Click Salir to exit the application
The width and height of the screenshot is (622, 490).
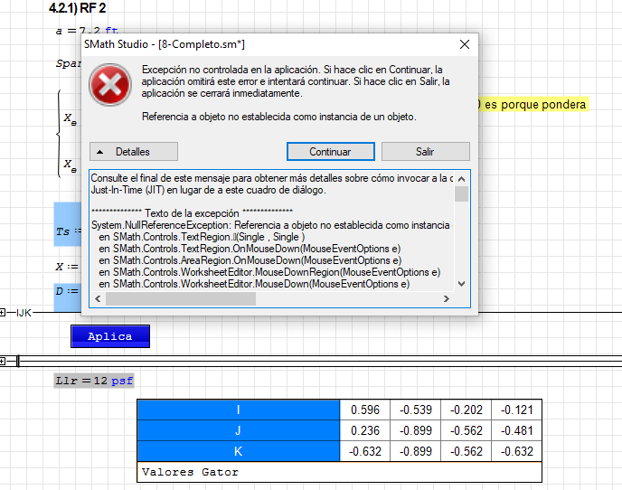point(425,152)
